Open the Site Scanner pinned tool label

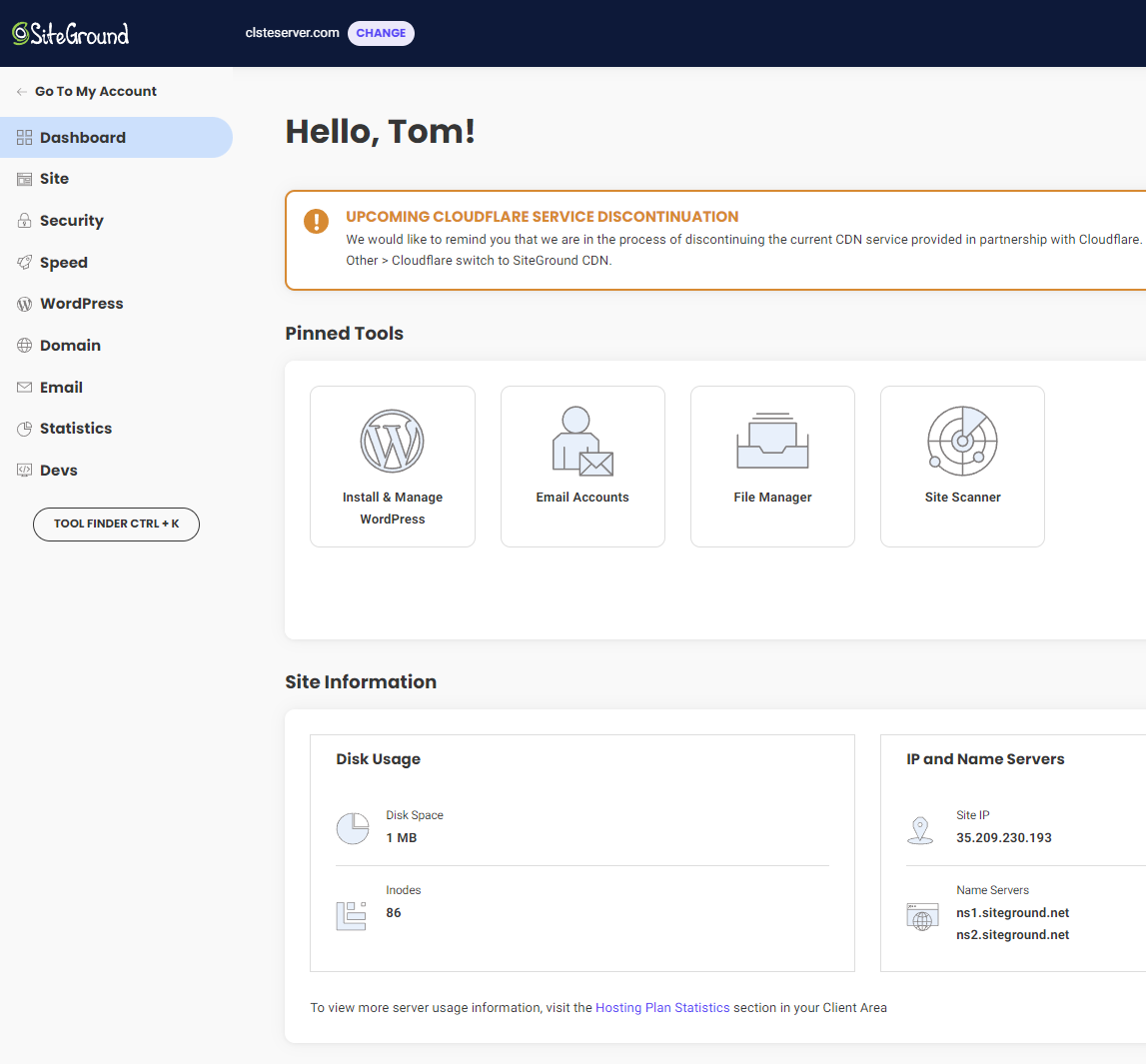pos(962,497)
